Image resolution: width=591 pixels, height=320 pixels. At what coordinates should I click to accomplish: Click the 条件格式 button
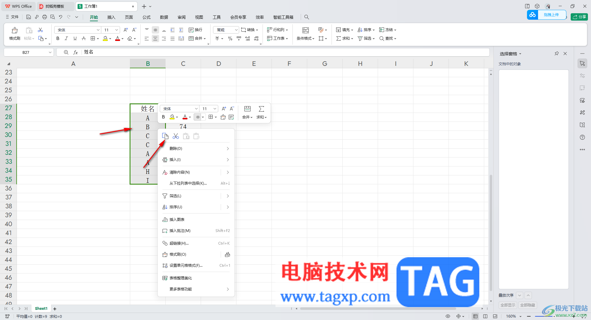pos(305,34)
